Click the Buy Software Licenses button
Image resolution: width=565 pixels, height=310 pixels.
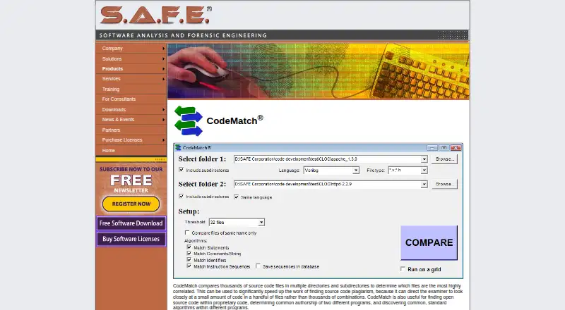tap(131, 239)
